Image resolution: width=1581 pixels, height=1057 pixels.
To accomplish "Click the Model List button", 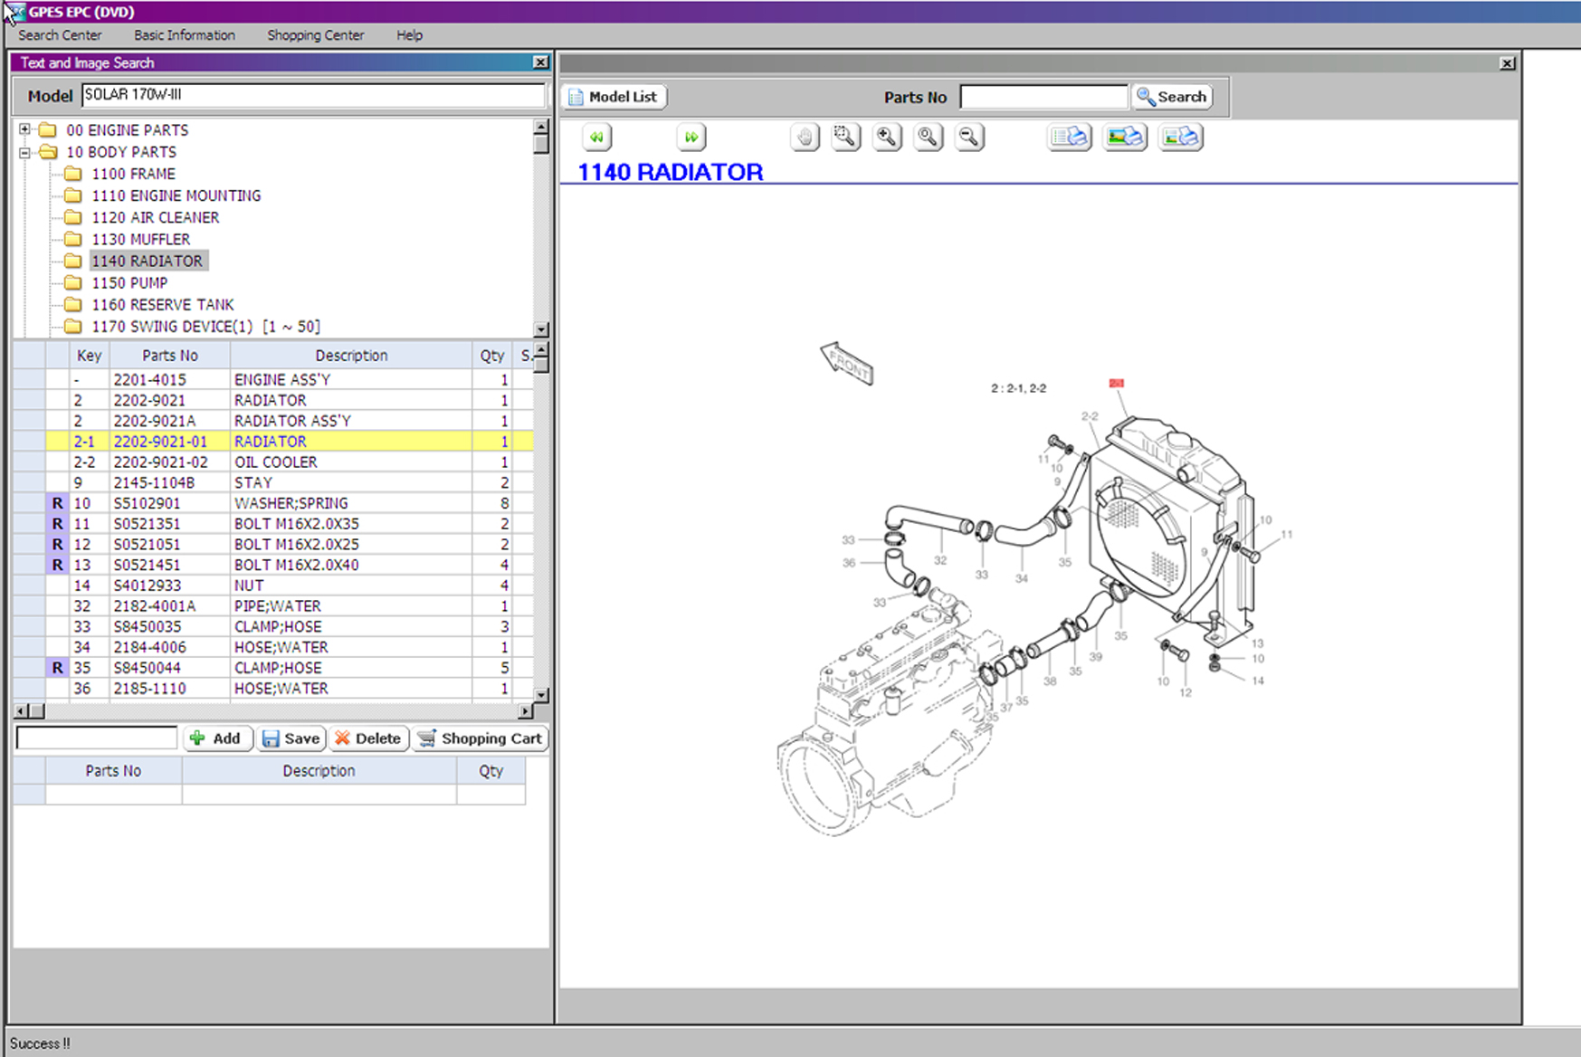I will click(614, 97).
